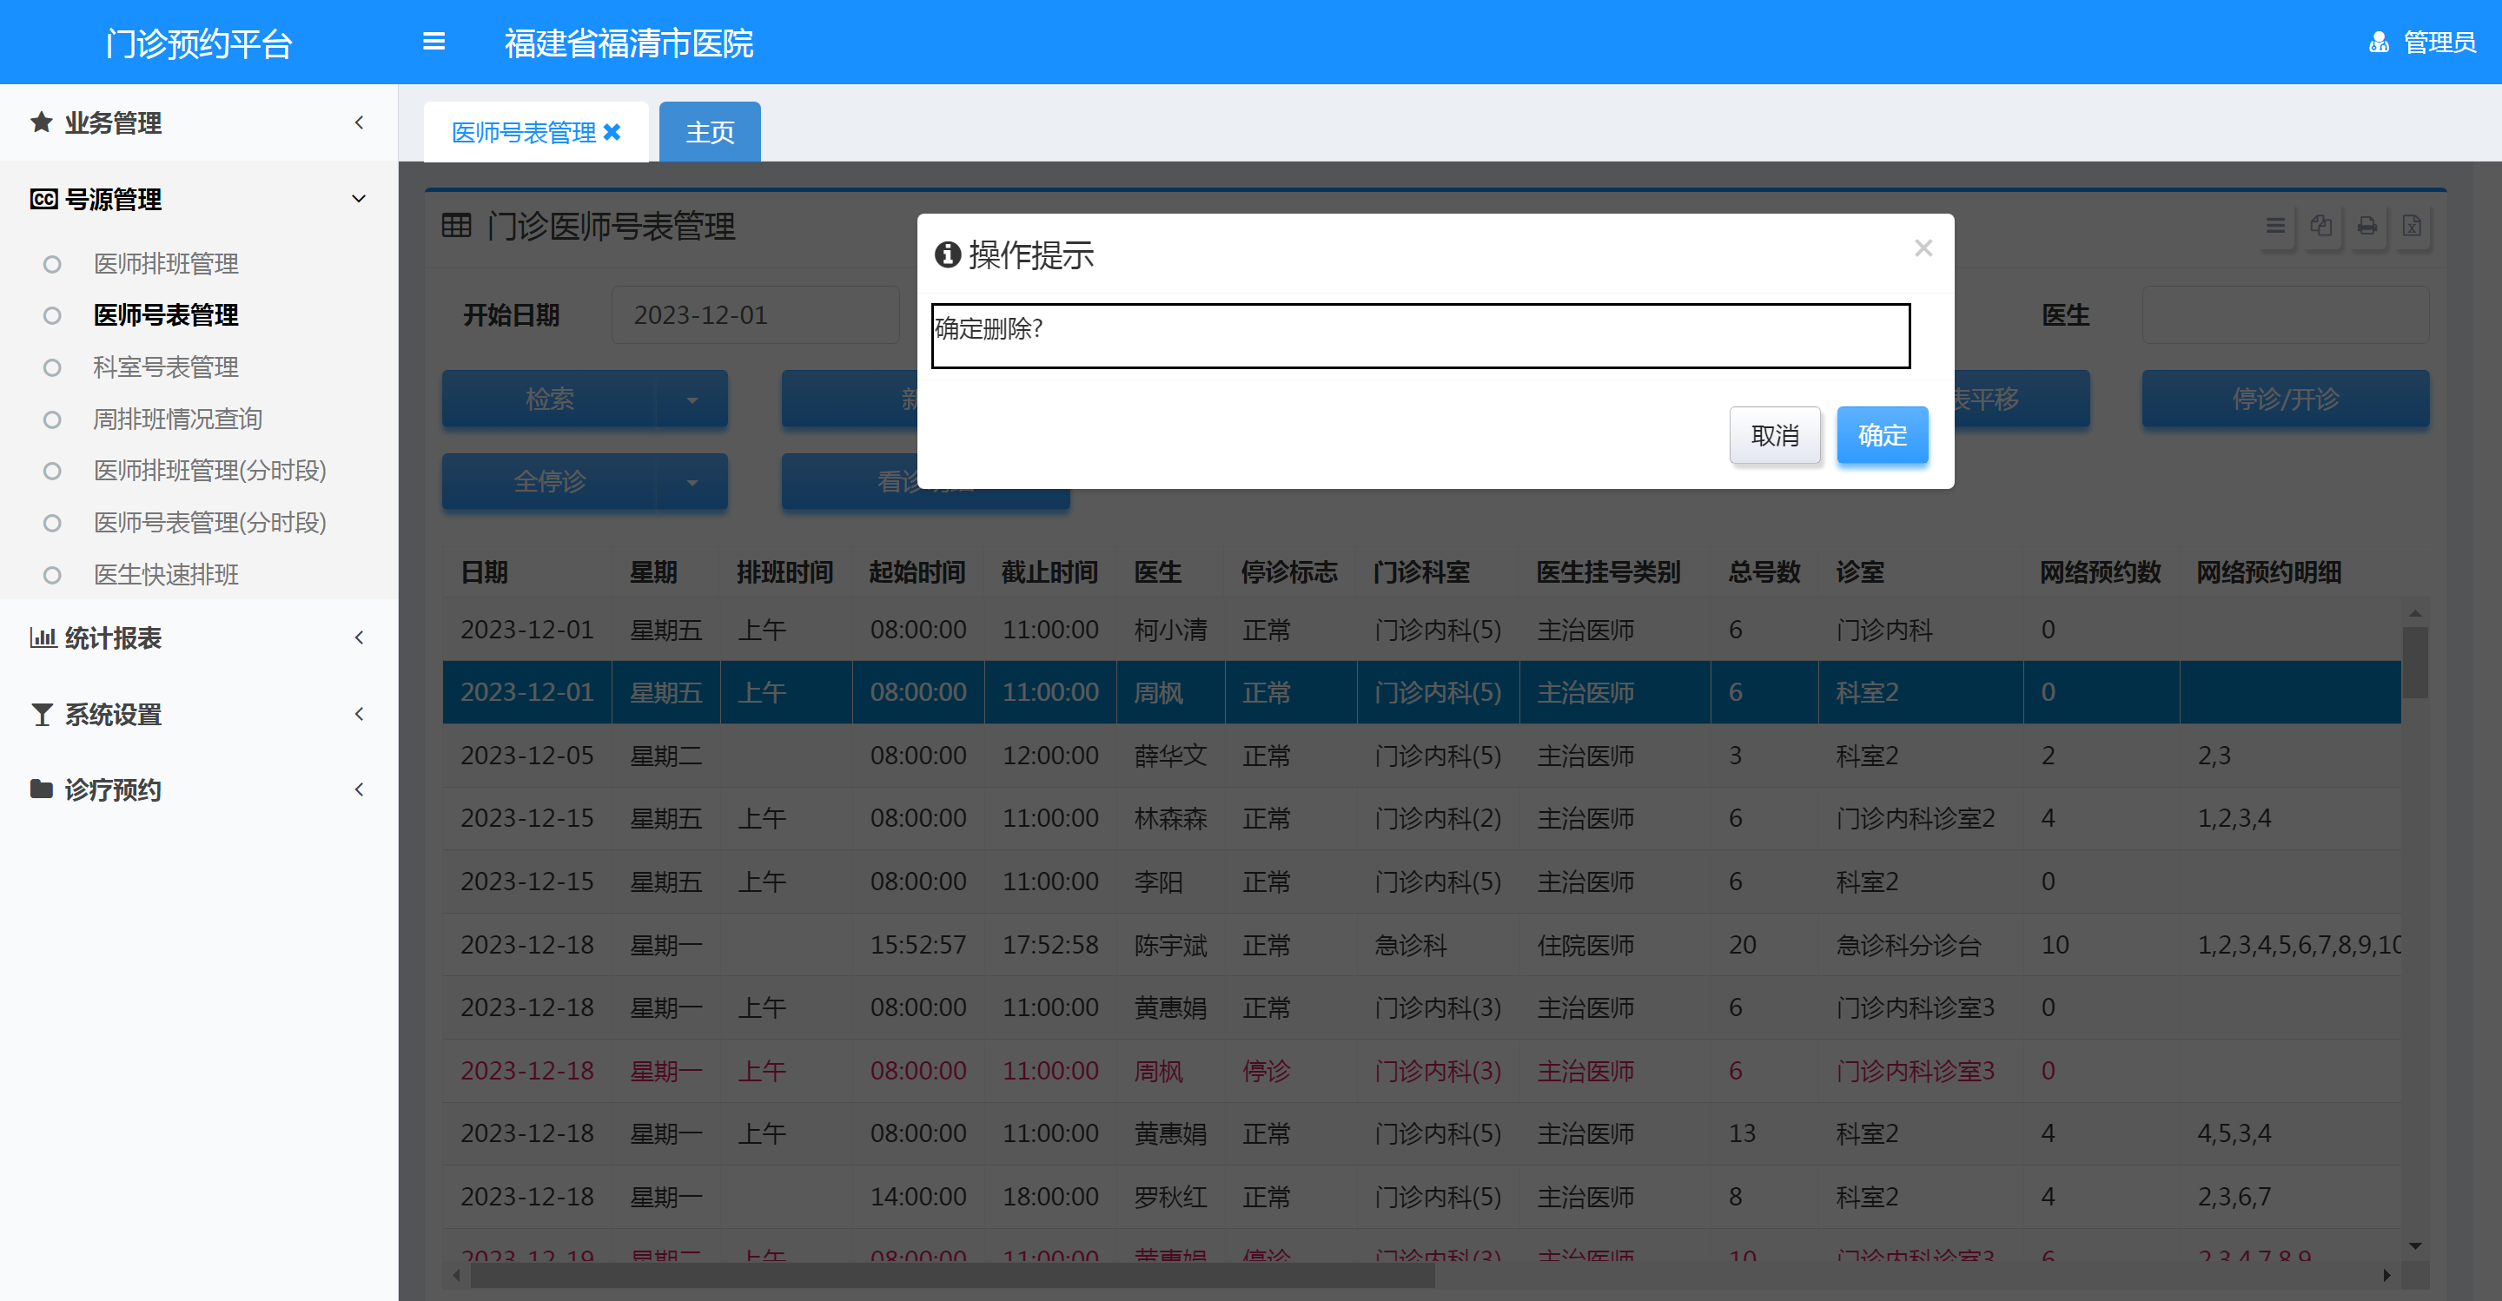Confirm deletion with 确定 button
2502x1301 pixels.
[x=1882, y=435]
